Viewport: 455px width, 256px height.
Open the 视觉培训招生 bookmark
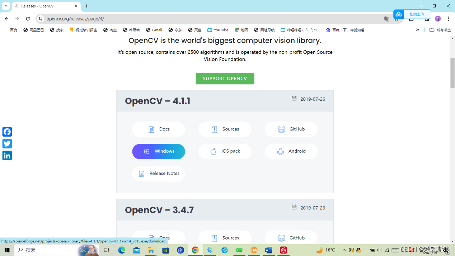tap(83, 30)
